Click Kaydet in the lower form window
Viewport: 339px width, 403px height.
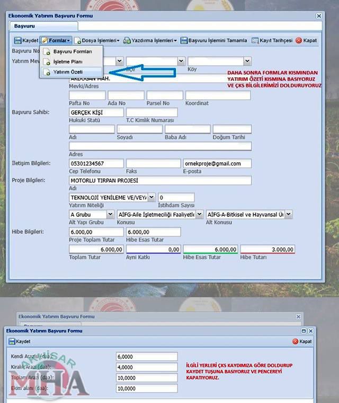[20, 341]
